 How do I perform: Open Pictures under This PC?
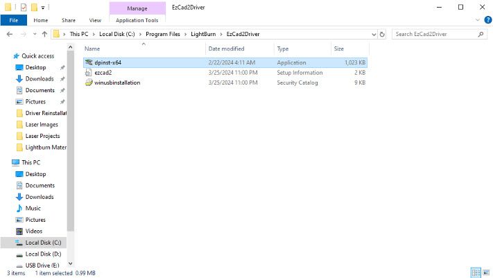[x=35, y=220]
